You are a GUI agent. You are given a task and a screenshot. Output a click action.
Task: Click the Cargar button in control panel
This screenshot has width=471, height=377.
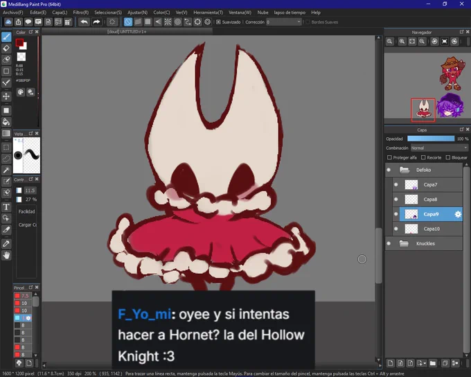coord(27,225)
